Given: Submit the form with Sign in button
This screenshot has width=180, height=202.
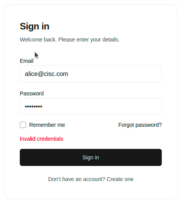Looking at the screenshot, I should pyautogui.click(x=91, y=157).
